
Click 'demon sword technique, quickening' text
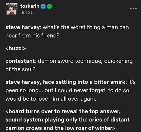pyautogui.click(x=85, y=61)
